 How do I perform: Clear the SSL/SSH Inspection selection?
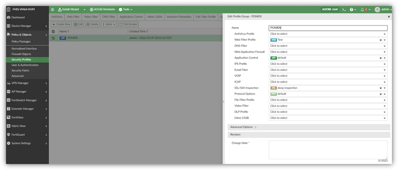[381, 88]
